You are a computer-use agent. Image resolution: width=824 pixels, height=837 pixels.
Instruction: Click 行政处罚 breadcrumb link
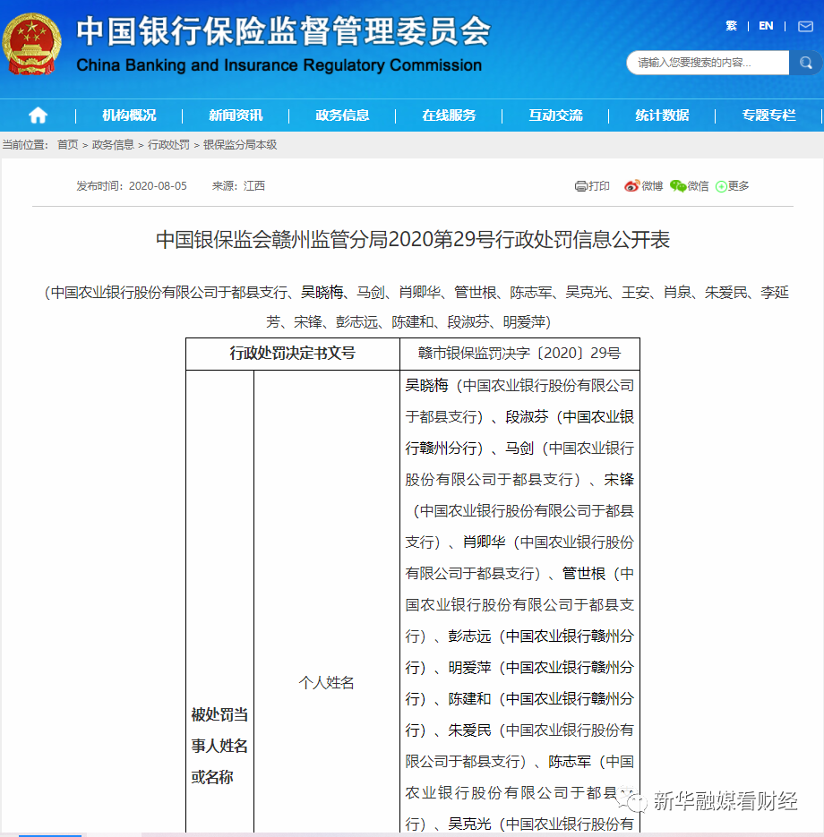168,145
